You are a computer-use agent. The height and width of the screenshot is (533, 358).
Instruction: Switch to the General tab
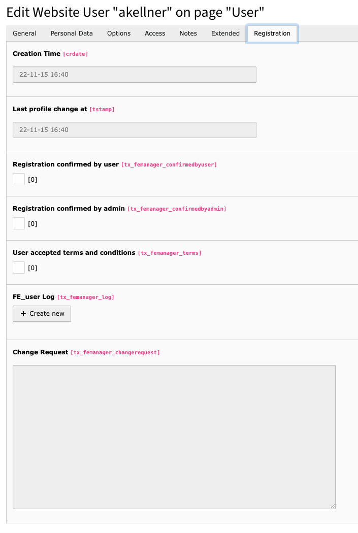[24, 34]
